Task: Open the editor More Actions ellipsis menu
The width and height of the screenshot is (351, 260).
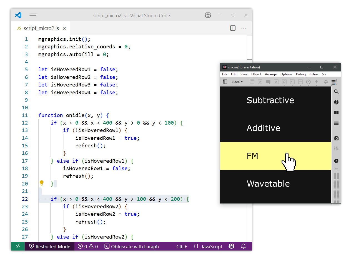Action: 243,28
